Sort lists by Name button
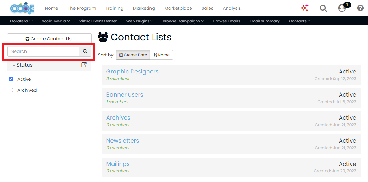The image size is (368, 182). [x=161, y=55]
